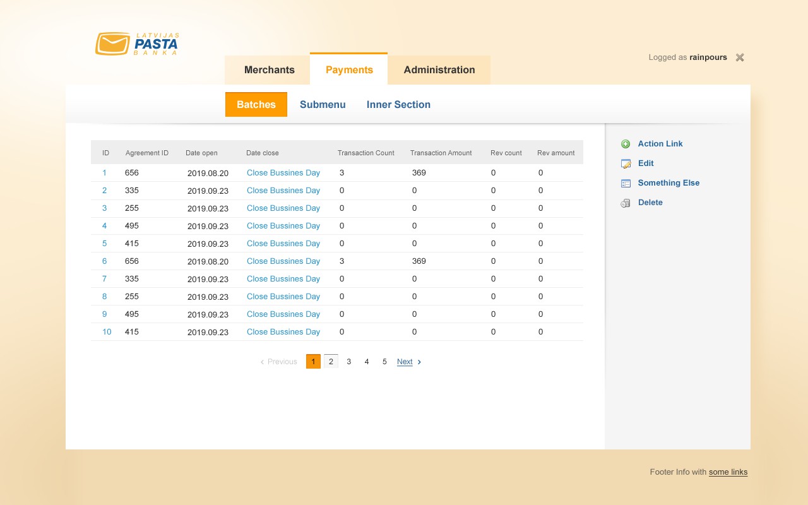Open the Submenu section
Image resolution: width=808 pixels, height=505 pixels.
point(323,105)
